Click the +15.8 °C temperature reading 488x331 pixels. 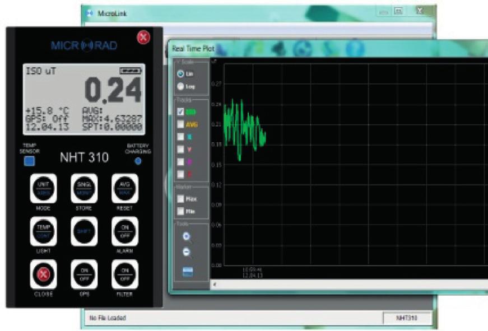(x=47, y=111)
